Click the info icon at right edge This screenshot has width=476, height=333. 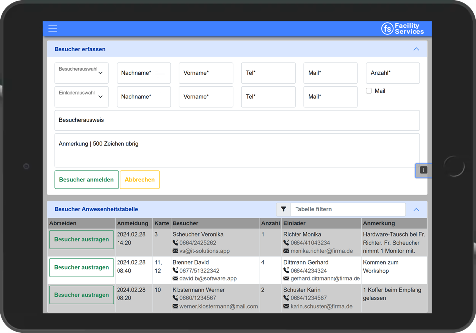pos(423,170)
